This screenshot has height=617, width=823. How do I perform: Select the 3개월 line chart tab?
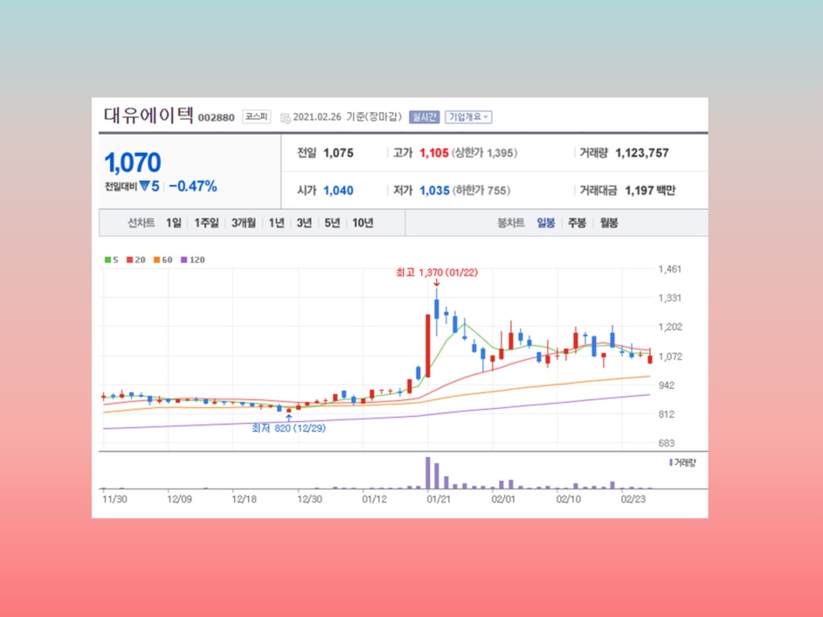pos(244,223)
